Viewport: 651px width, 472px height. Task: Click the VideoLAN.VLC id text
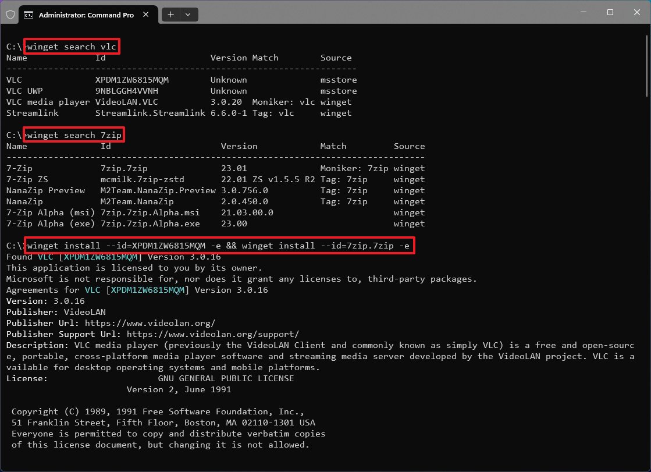click(x=127, y=102)
